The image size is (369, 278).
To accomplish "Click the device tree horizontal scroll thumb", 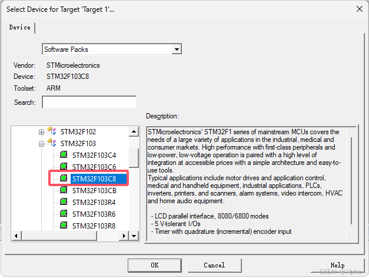I will [59, 236].
